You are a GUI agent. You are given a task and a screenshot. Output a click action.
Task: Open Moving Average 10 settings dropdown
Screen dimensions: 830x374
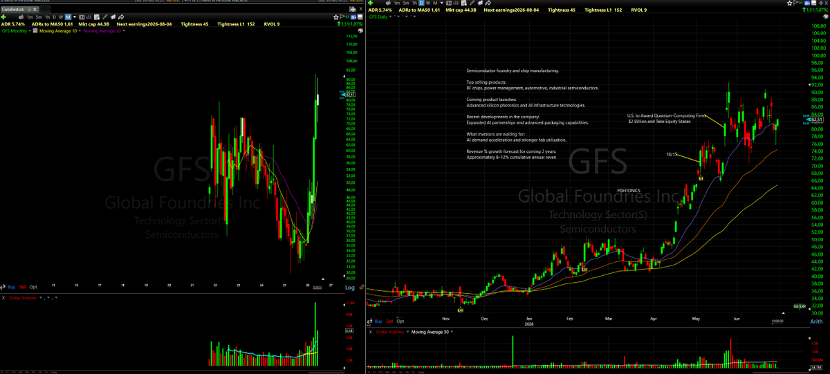tap(80, 30)
